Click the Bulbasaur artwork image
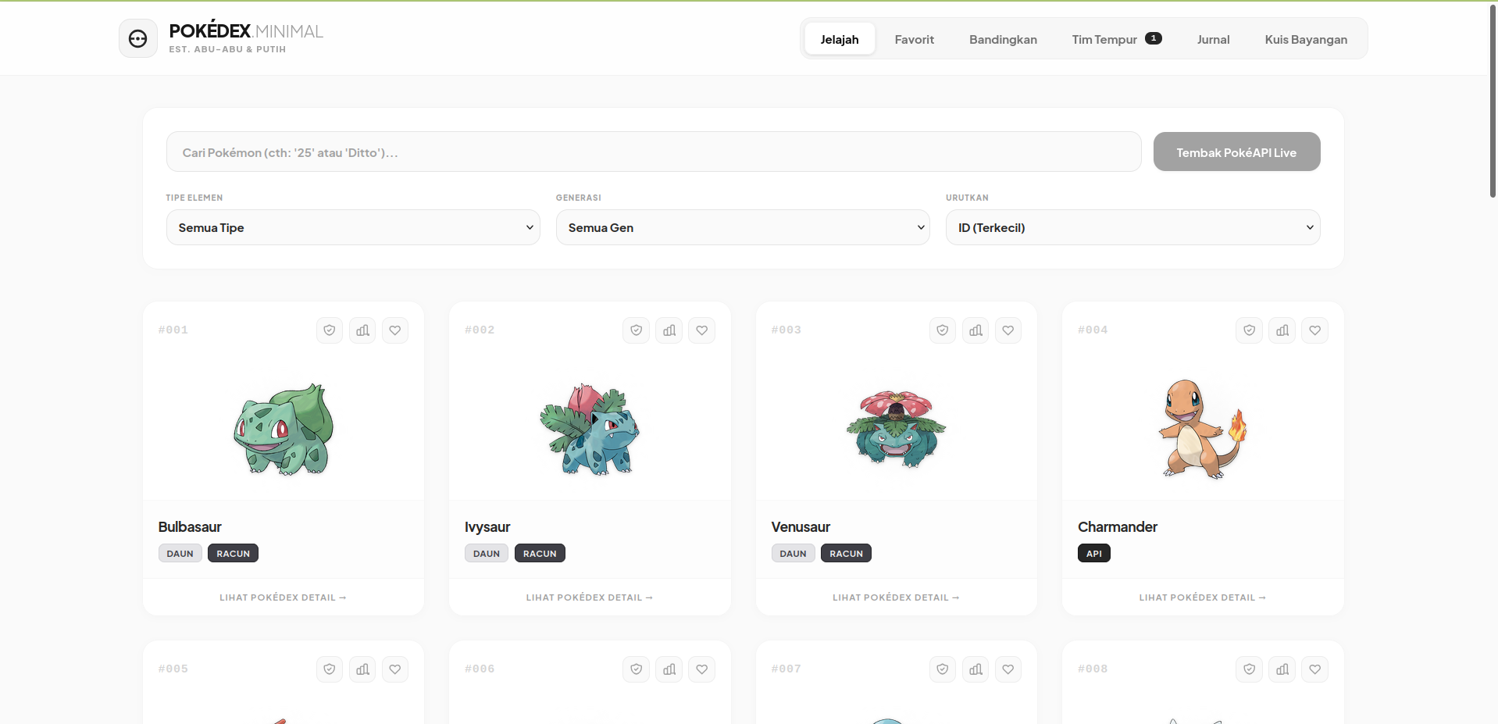The height and width of the screenshot is (724, 1498). click(x=284, y=429)
